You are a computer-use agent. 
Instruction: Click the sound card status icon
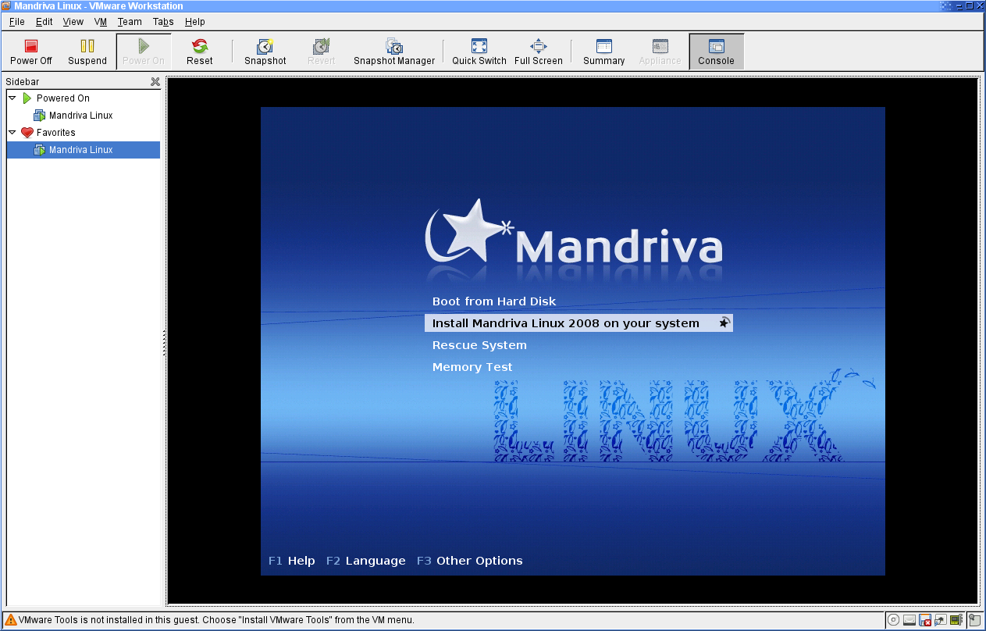[956, 620]
